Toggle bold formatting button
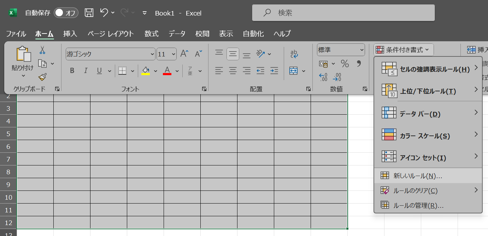488x236 pixels. pyautogui.click(x=72, y=71)
